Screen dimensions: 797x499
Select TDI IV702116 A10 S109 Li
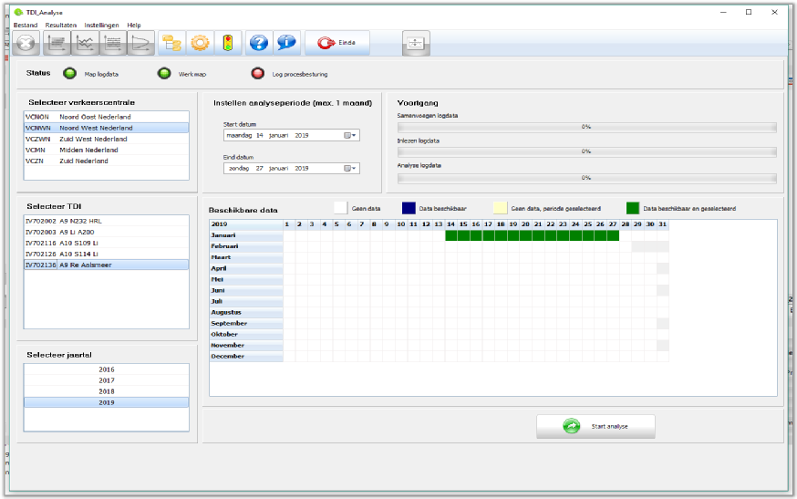tap(106, 244)
